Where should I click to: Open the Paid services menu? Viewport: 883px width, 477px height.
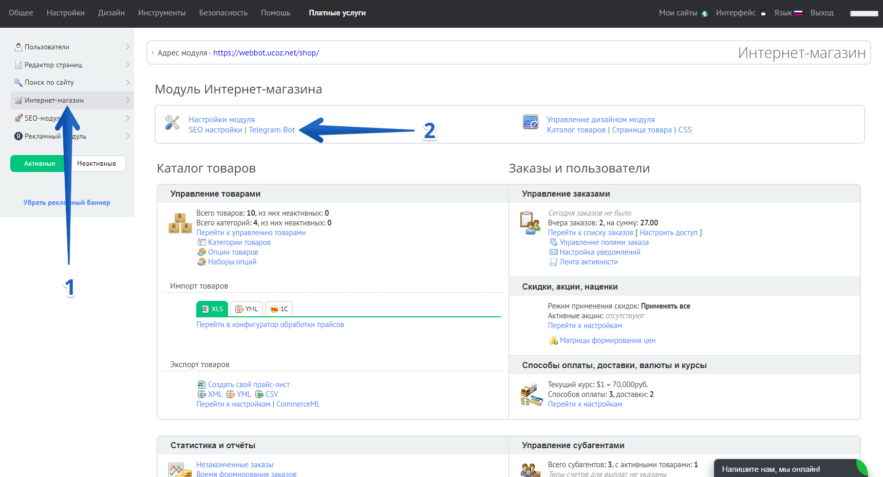point(337,13)
